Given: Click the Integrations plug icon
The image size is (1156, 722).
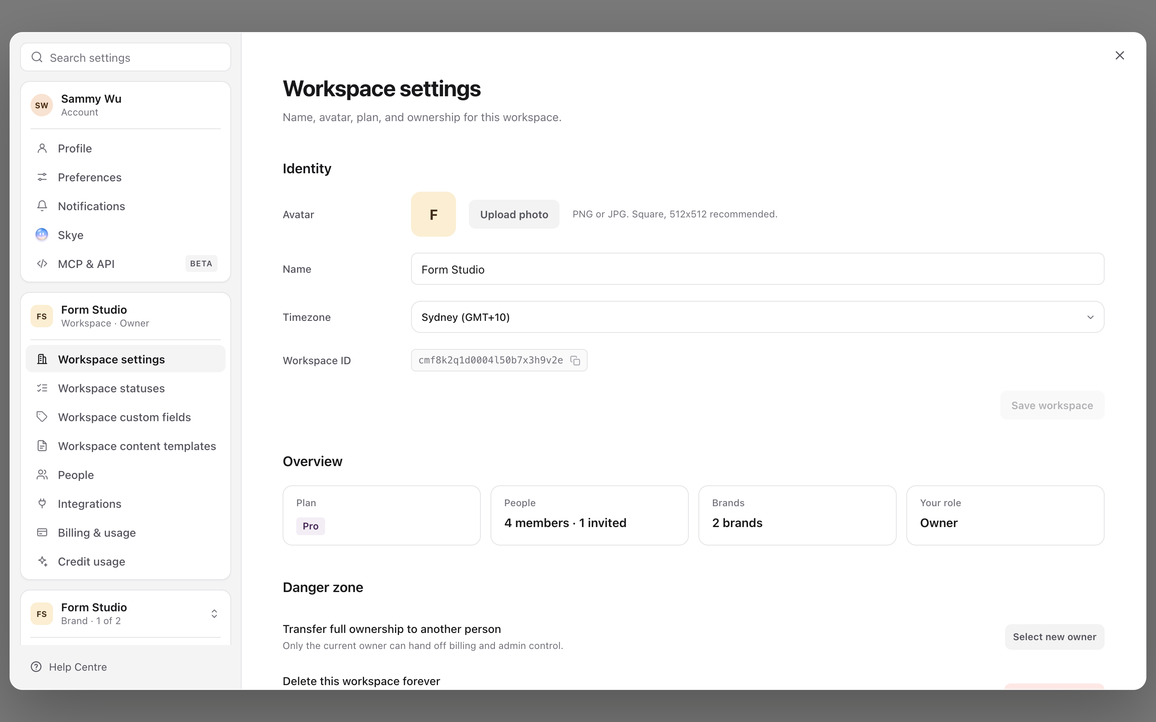Looking at the screenshot, I should tap(42, 503).
